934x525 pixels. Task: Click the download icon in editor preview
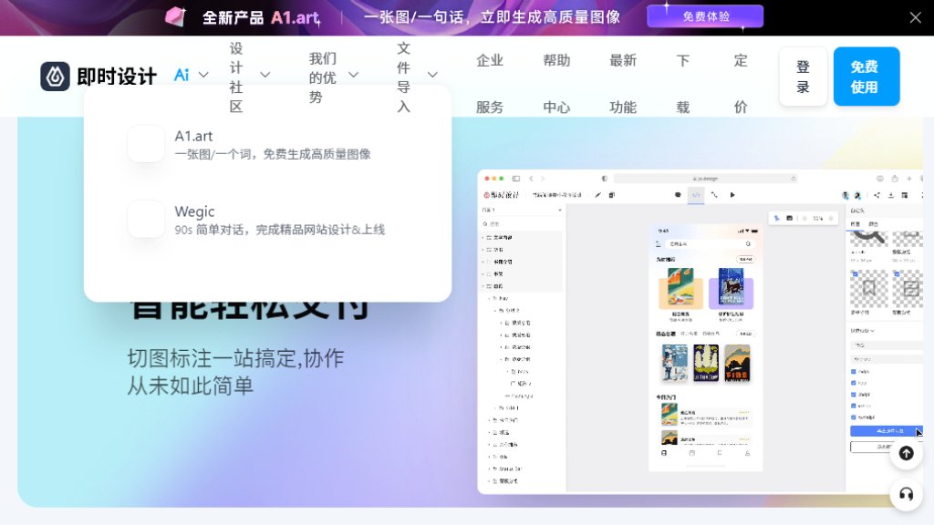tap(891, 195)
